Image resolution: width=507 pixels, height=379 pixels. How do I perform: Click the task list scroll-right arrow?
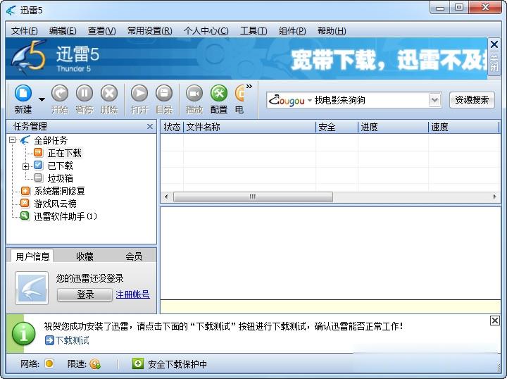pyautogui.click(x=494, y=197)
